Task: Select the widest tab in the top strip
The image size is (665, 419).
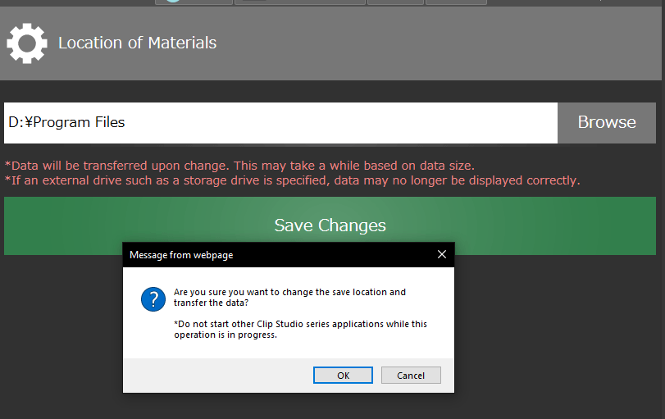Action: [299, 2]
